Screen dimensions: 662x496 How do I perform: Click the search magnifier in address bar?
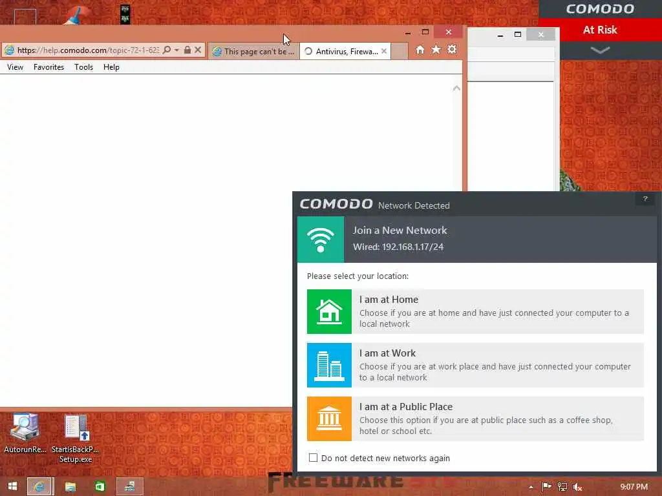[167, 50]
